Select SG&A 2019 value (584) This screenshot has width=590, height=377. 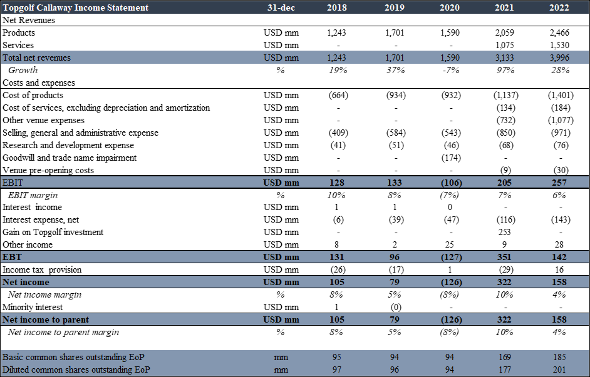[396, 133]
